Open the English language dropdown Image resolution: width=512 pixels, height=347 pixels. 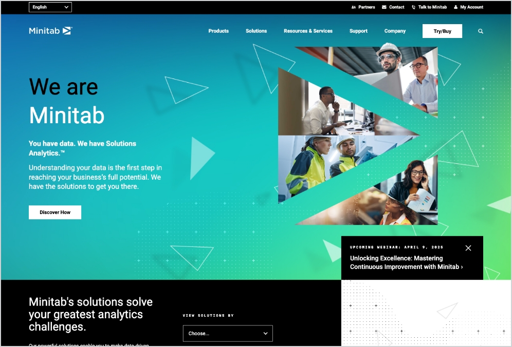tap(50, 7)
